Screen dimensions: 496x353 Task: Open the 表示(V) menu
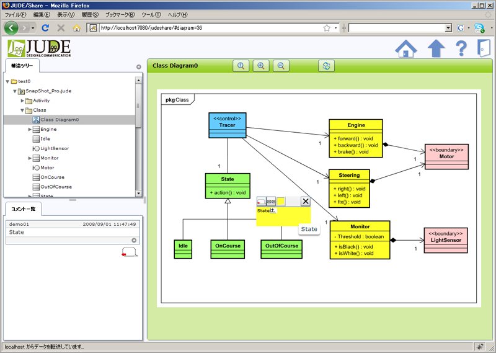pyautogui.click(x=66, y=14)
